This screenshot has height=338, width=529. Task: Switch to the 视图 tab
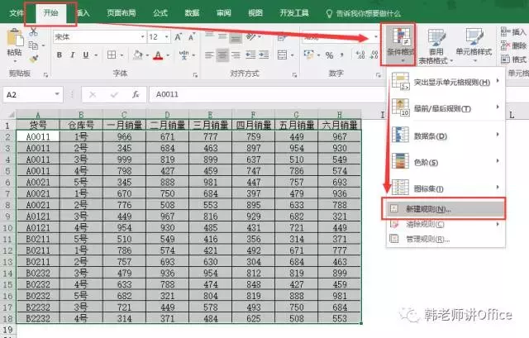pos(255,13)
